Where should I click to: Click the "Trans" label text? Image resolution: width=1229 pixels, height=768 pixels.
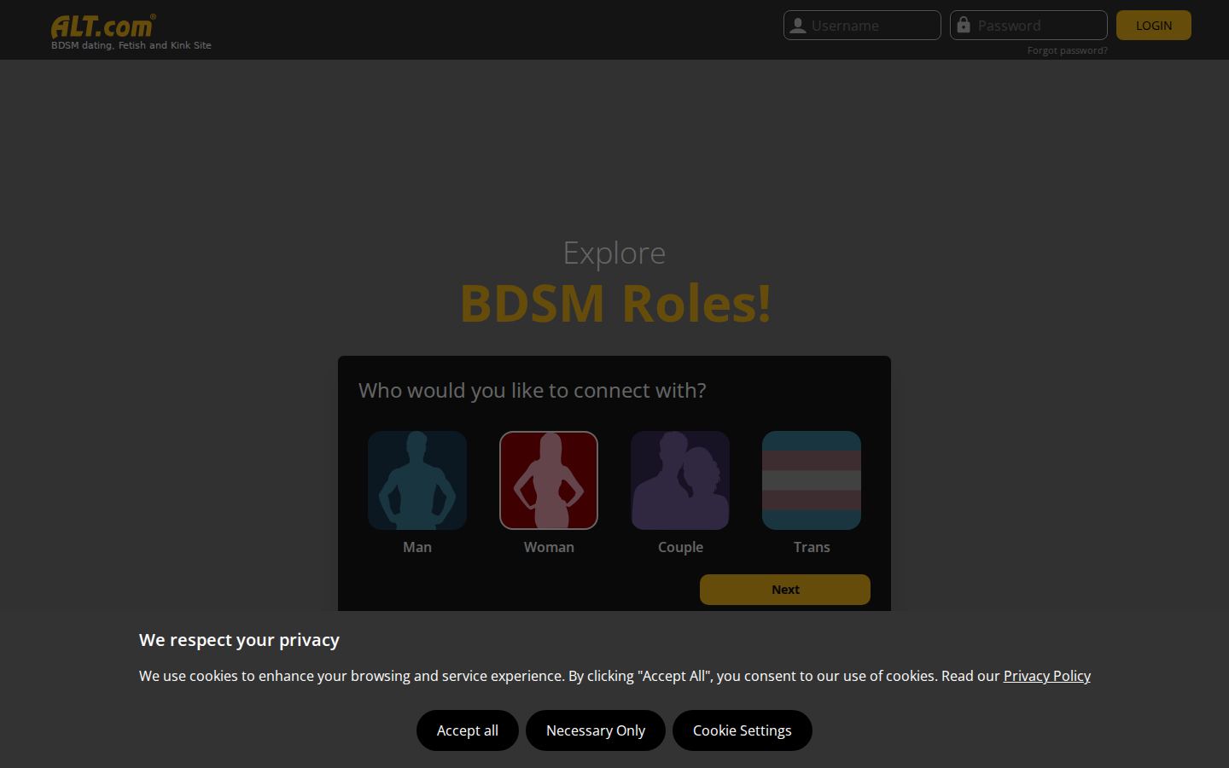812,547
